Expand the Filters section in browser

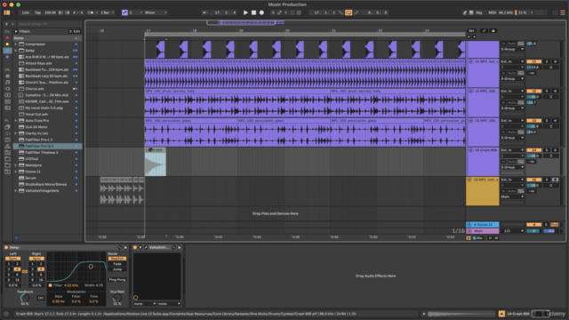16,32
